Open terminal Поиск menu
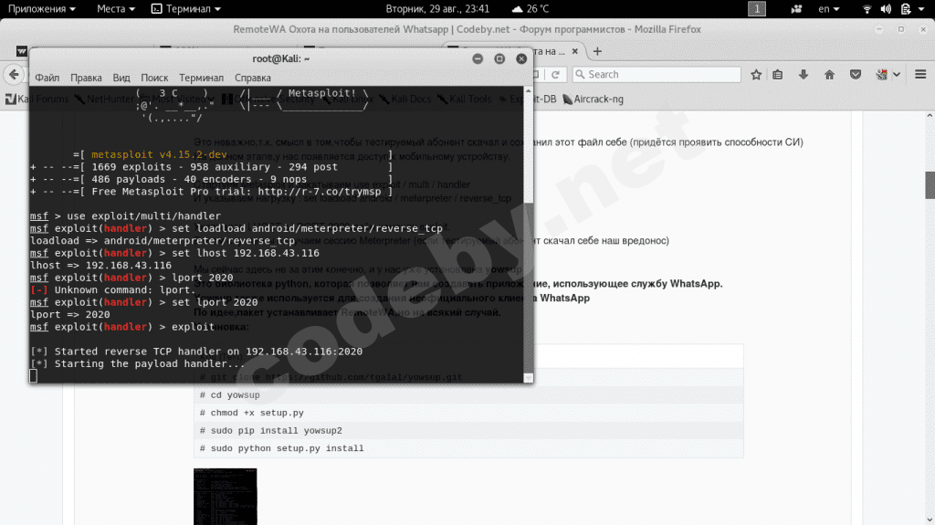Viewport: 935px width, 525px height. (154, 78)
